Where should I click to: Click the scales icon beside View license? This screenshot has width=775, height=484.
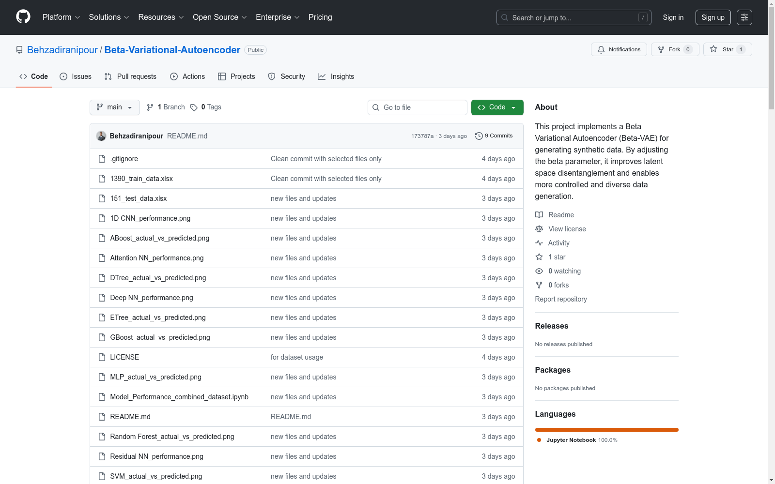[539, 229]
